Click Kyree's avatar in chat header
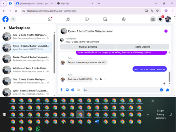Screen dimensions: 176x132 [x=64, y=31]
